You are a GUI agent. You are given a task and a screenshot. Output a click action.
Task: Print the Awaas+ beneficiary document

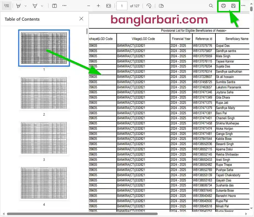point(223,6)
